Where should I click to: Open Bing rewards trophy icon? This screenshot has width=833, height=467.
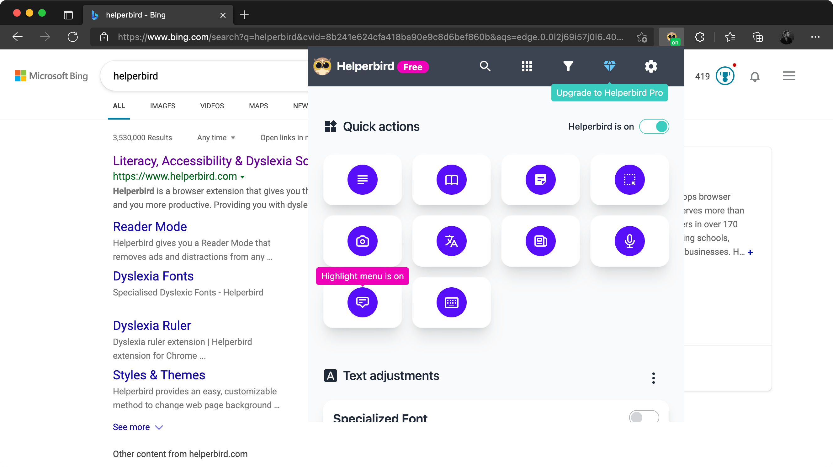[725, 76]
